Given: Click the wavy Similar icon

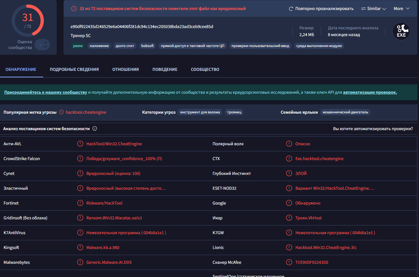Looking at the screenshot, I should click(363, 9).
